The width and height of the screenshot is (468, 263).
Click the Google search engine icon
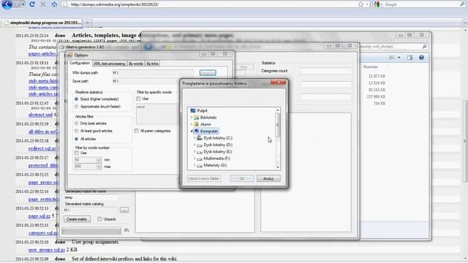tap(377, 4)
